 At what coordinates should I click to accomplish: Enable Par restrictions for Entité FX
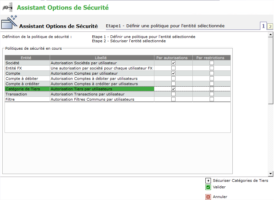click(x=212, y=68)
